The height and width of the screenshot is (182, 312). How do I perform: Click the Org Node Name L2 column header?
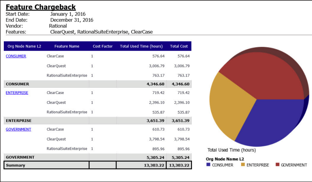coord(24,46)
